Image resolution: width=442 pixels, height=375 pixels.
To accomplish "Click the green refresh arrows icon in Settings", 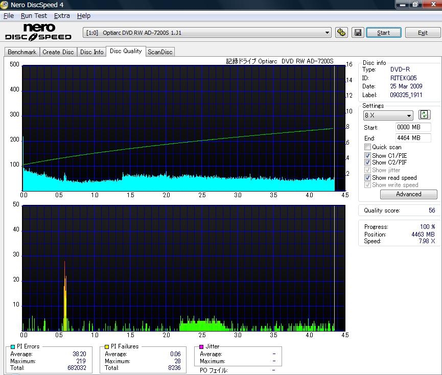I will pos(424,115).
